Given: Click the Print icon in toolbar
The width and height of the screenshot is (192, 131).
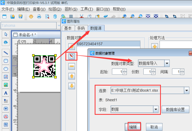Looking at the screenshot, I should coord(39,16).
